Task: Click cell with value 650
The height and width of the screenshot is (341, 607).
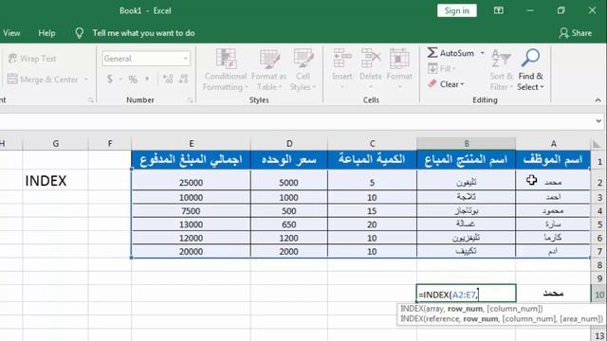Action: (x=289, y=224)
